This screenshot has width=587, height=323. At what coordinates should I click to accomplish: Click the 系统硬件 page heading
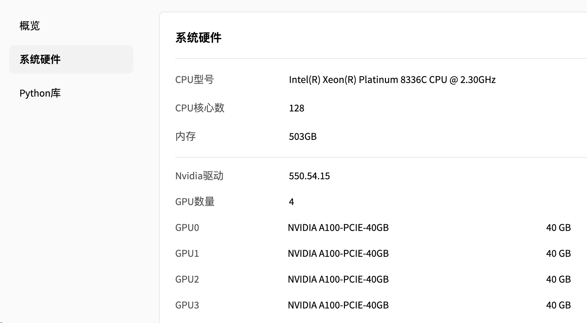pos(198,38)
